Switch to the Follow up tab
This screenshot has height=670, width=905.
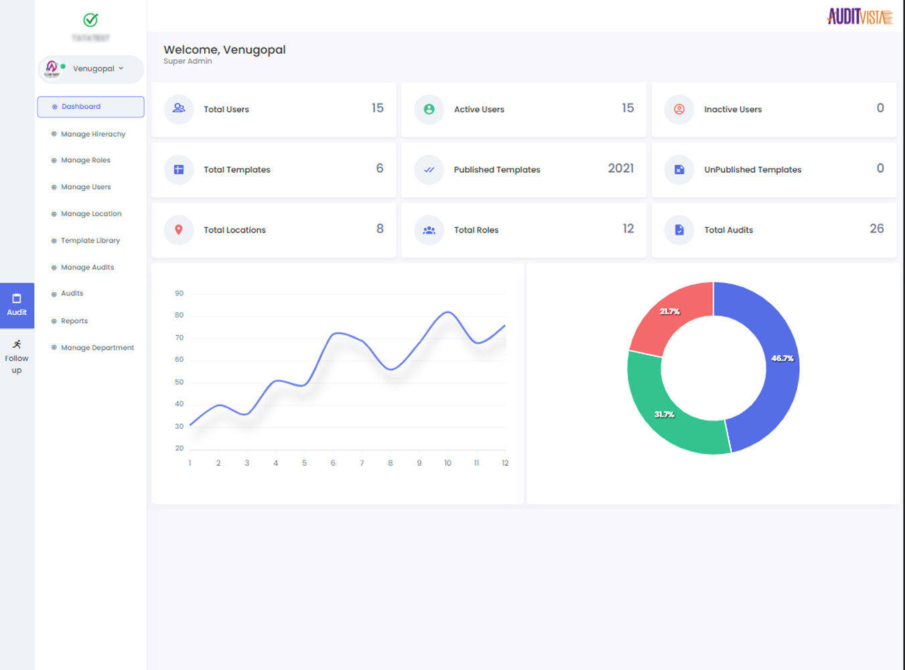[17, 356]
